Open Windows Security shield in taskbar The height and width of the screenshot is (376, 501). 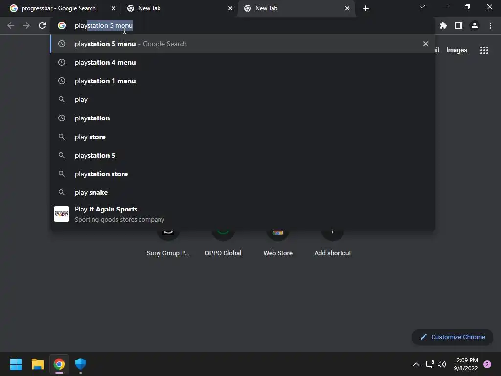81,364
